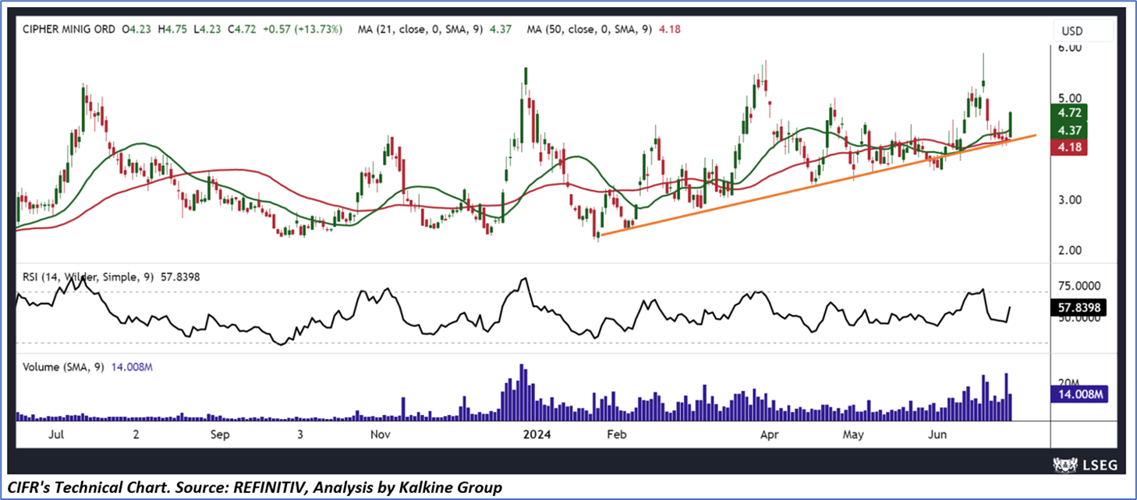Click the May label on time axis
This screenshot has width=1137, height=500.
coord(854,433)
